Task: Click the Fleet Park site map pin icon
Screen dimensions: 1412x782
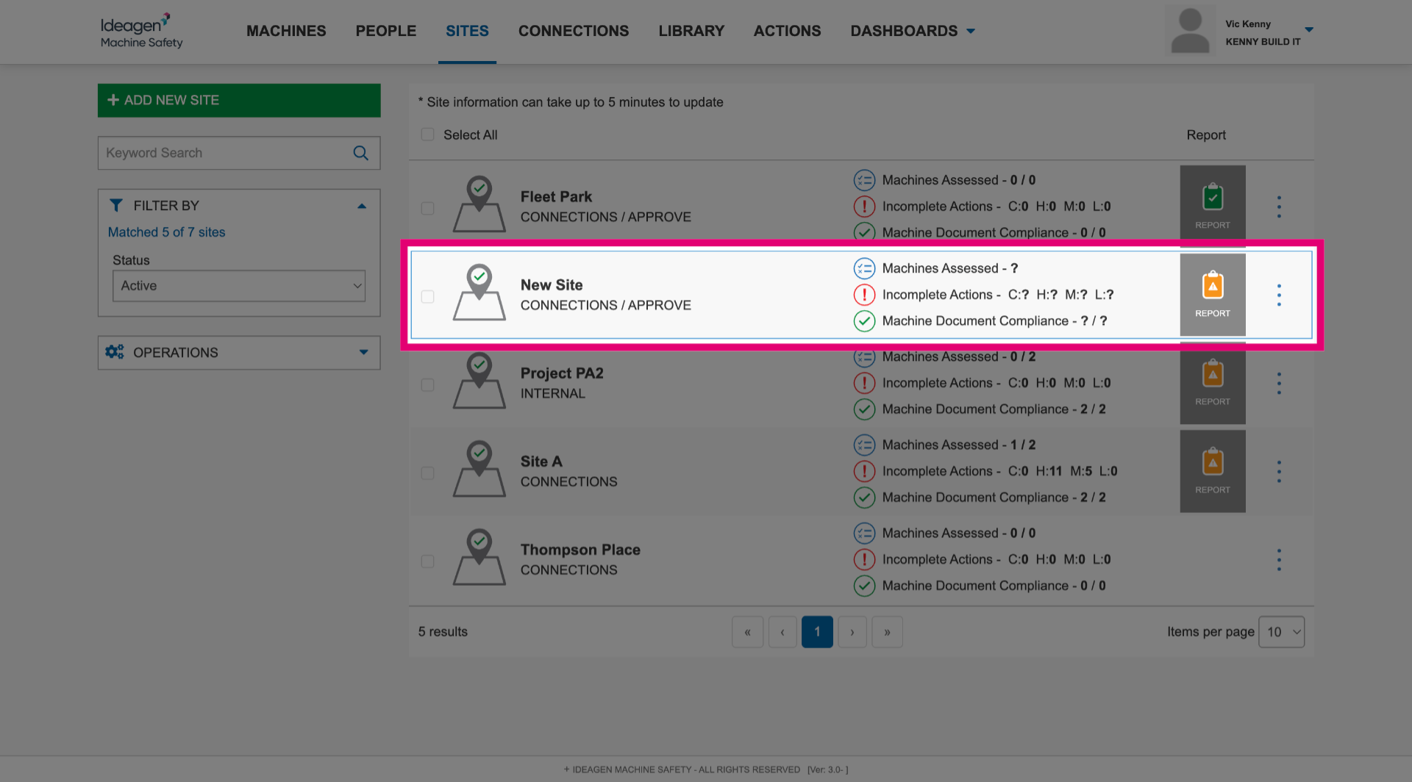Action: click(x=479, y=204)
